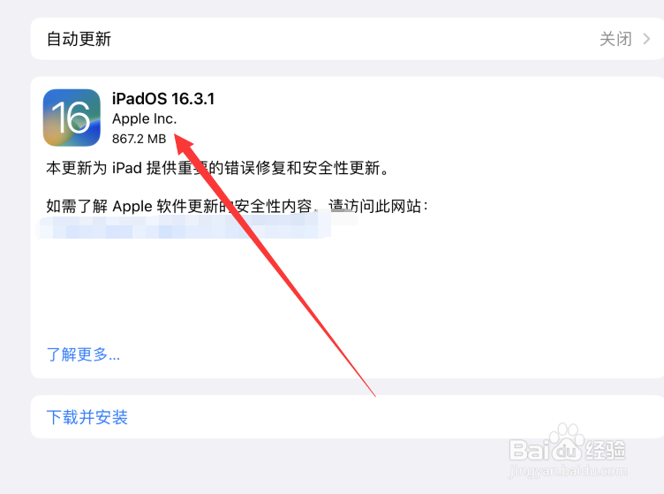The height and width of the screenshot is (494, 664).
Task: Click the 如需了解 Apple 软件更新 sentence
Action: [x=237, y=206]
